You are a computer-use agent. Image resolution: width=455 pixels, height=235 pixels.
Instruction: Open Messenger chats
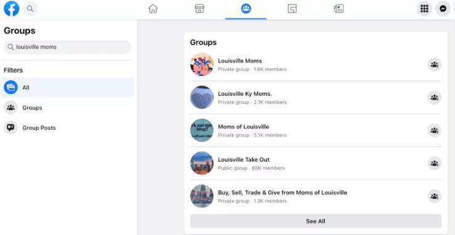(x=443, y=9)
